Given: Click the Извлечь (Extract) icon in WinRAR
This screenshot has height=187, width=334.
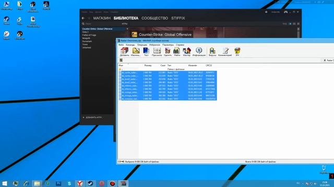Looking at the screenshot, I should tap(136, 52).
